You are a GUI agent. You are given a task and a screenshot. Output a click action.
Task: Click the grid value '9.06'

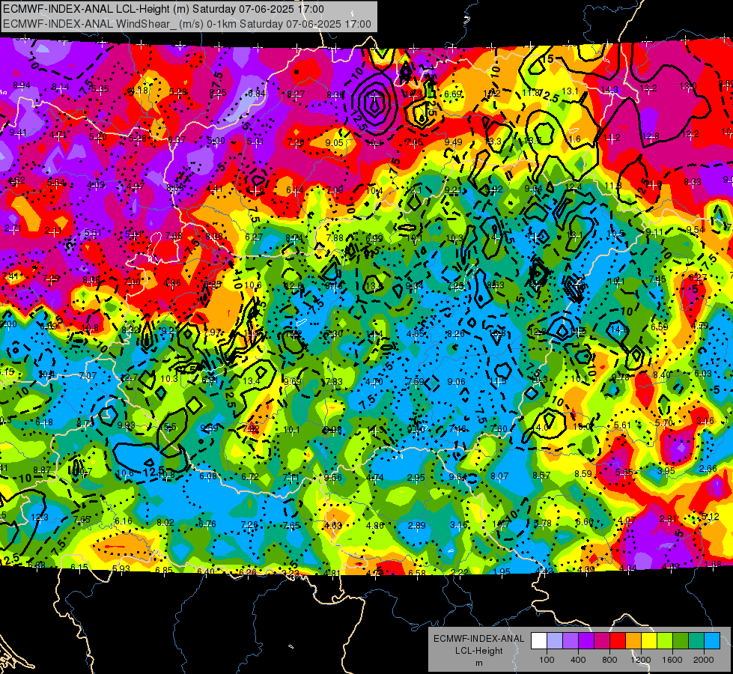pos(456,382)
